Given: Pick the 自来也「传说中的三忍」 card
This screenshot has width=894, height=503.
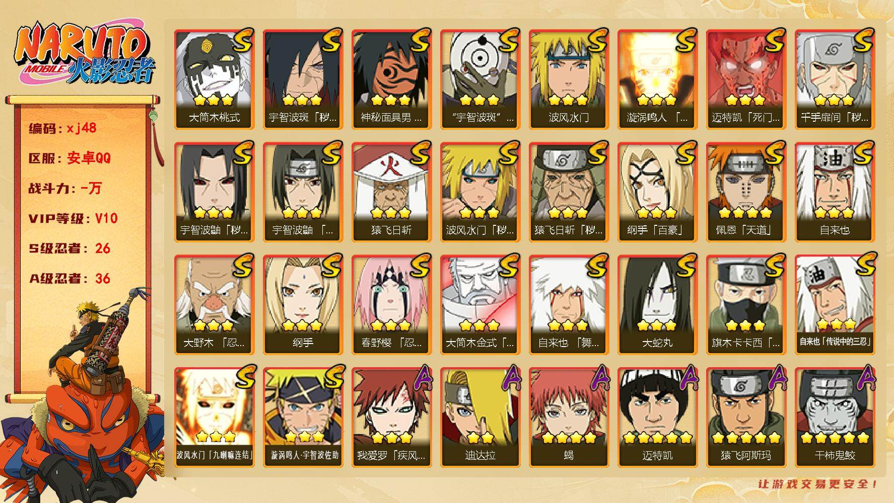Looking at the screenshot, I should (x=835, y=305).
